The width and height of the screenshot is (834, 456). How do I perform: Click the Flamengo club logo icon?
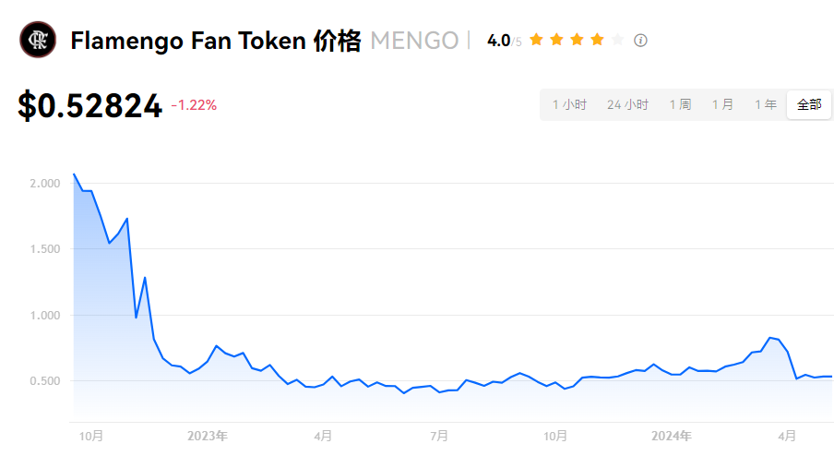click(x=38, y=40)
